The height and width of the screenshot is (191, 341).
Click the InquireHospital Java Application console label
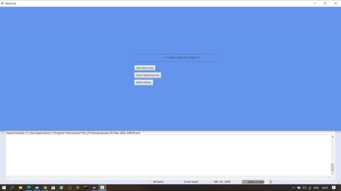click(74, 133)
